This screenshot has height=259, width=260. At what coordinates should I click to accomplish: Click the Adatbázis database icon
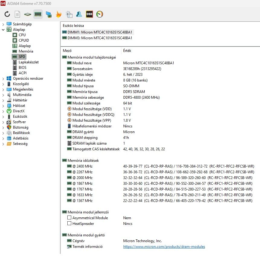9,138
